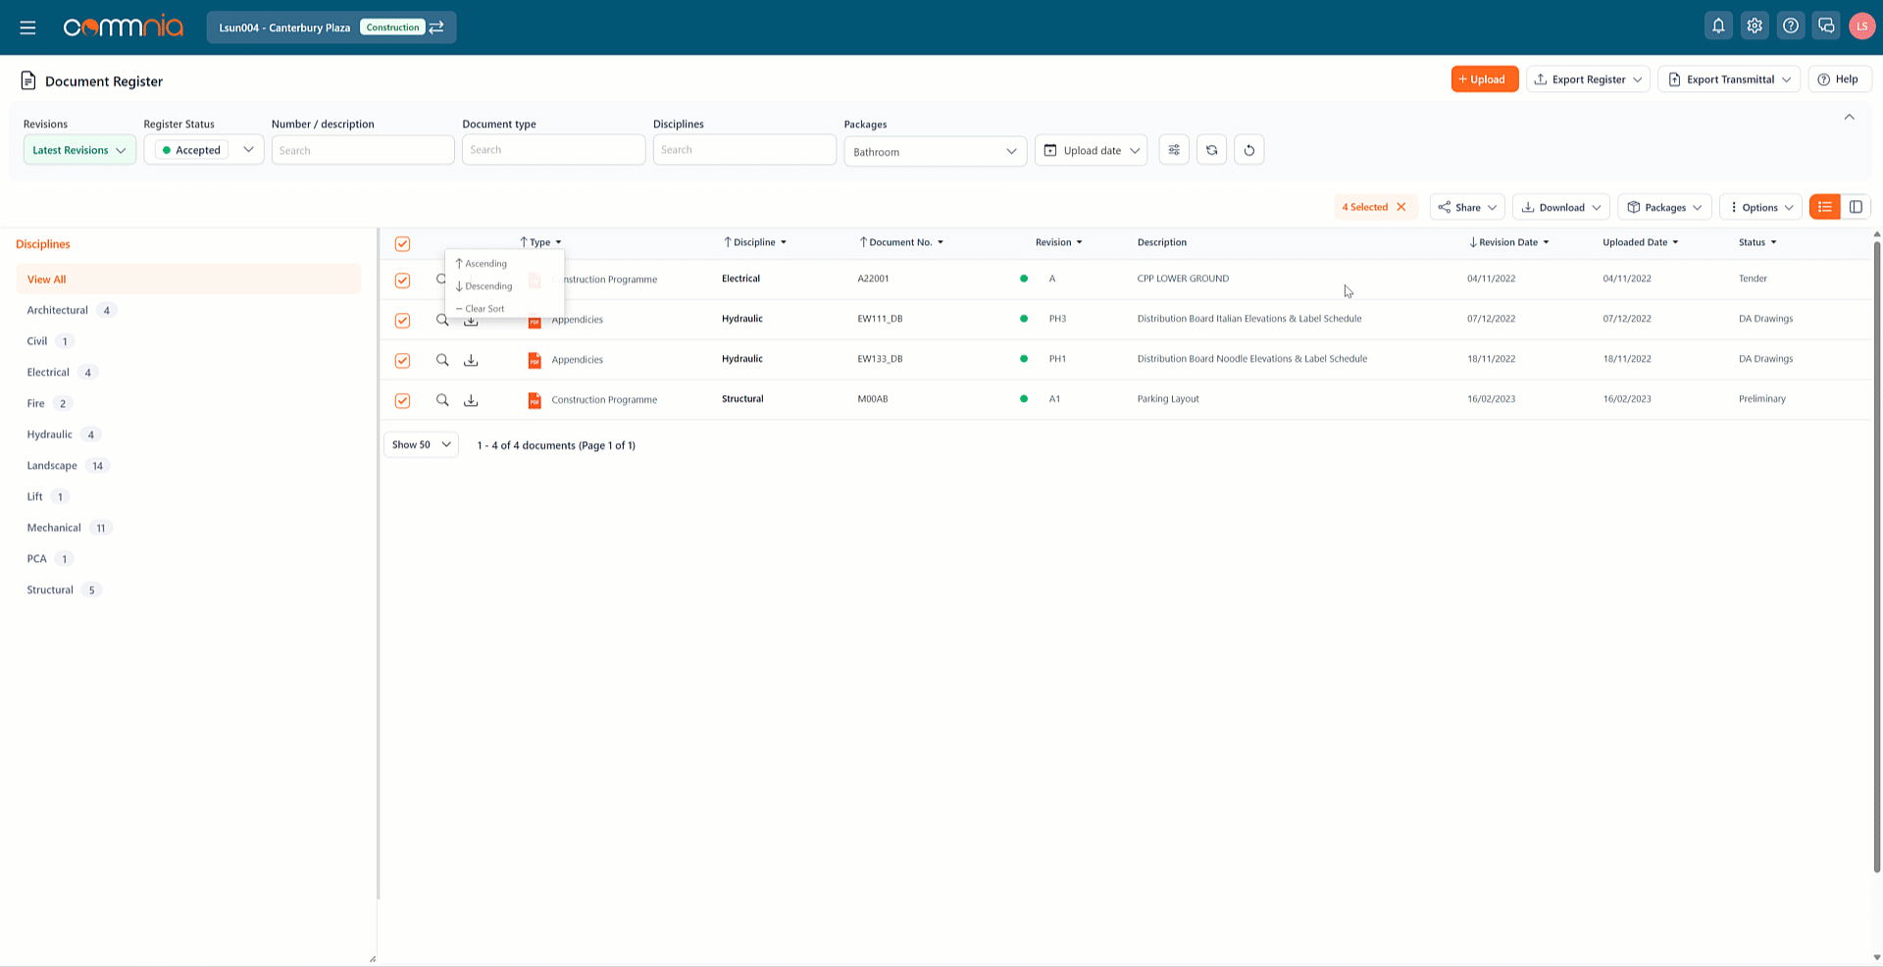Reset filters with the circular arrow icon

point(1249,150)
